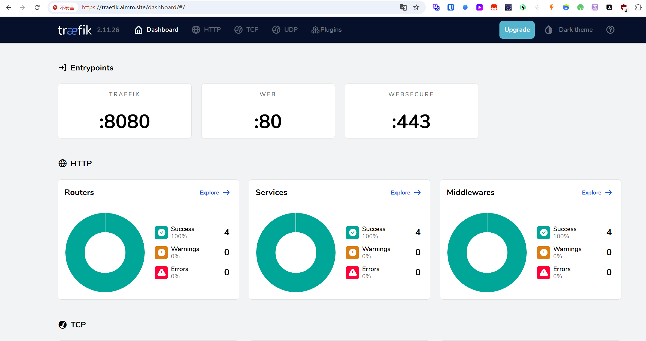Click the Traefik logo
This screenshot has height=341, width=646.
[x=75, y=30]
